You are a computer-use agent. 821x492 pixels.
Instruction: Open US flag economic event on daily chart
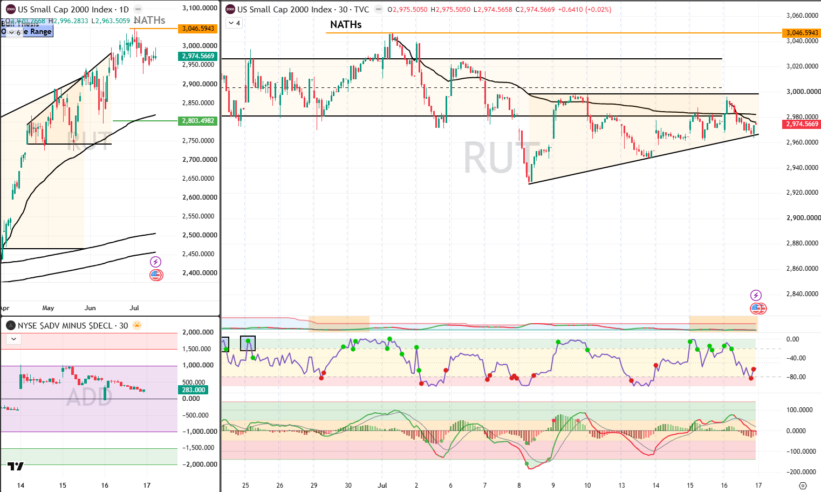(156, 275)
